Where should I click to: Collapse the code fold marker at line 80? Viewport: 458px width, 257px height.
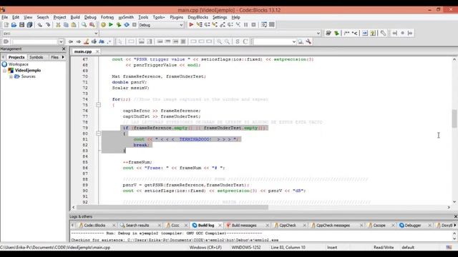(99, 133)
